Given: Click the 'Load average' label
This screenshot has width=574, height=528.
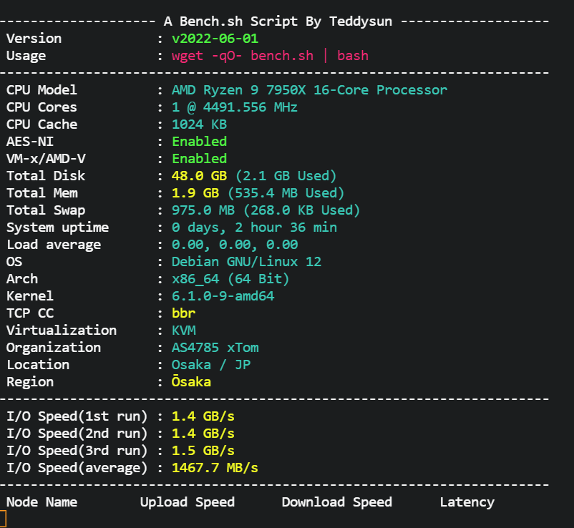Looking at the screenshot, I should click(54, 245).
